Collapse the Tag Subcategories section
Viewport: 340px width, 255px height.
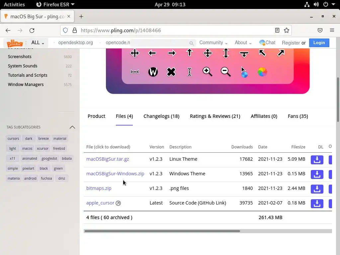72,127
